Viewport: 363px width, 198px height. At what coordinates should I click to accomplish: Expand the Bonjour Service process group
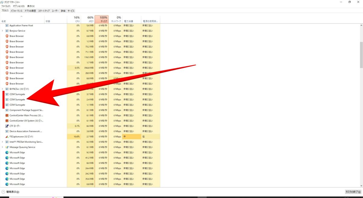[3, 31]
